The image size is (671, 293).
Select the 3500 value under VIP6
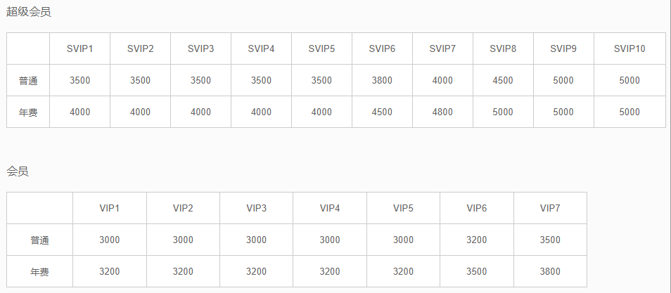tap(476, 272)
